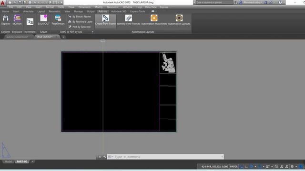Viewport: 305px width, 171px height.
Task: Open the Data View menu
Action: click(151, 7)
